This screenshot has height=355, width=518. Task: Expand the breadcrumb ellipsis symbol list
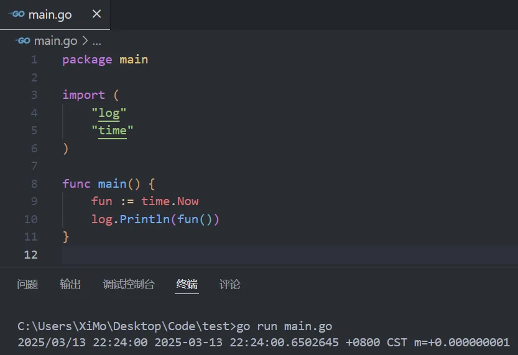96,42
